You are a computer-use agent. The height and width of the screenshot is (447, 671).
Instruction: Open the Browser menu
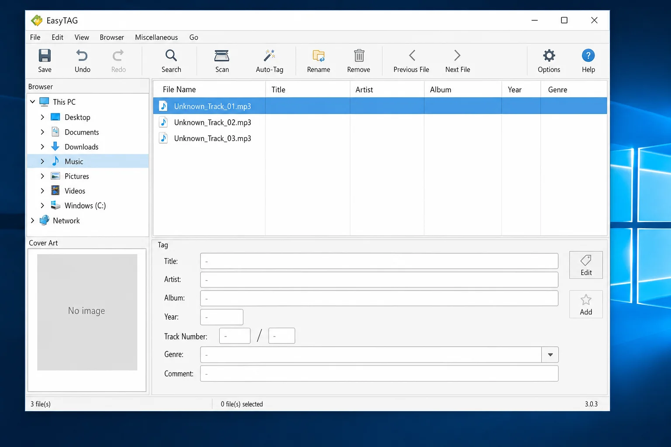click(112, 38)
